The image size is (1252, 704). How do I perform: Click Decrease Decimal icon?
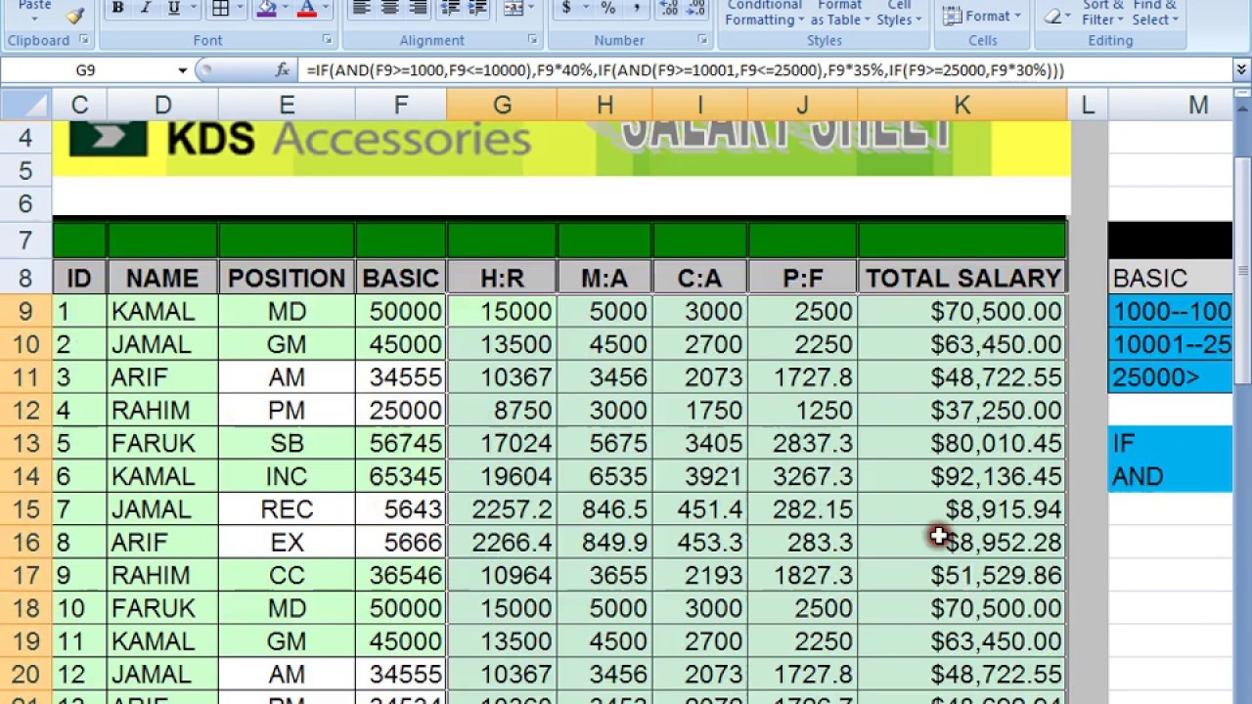point(696,9)
